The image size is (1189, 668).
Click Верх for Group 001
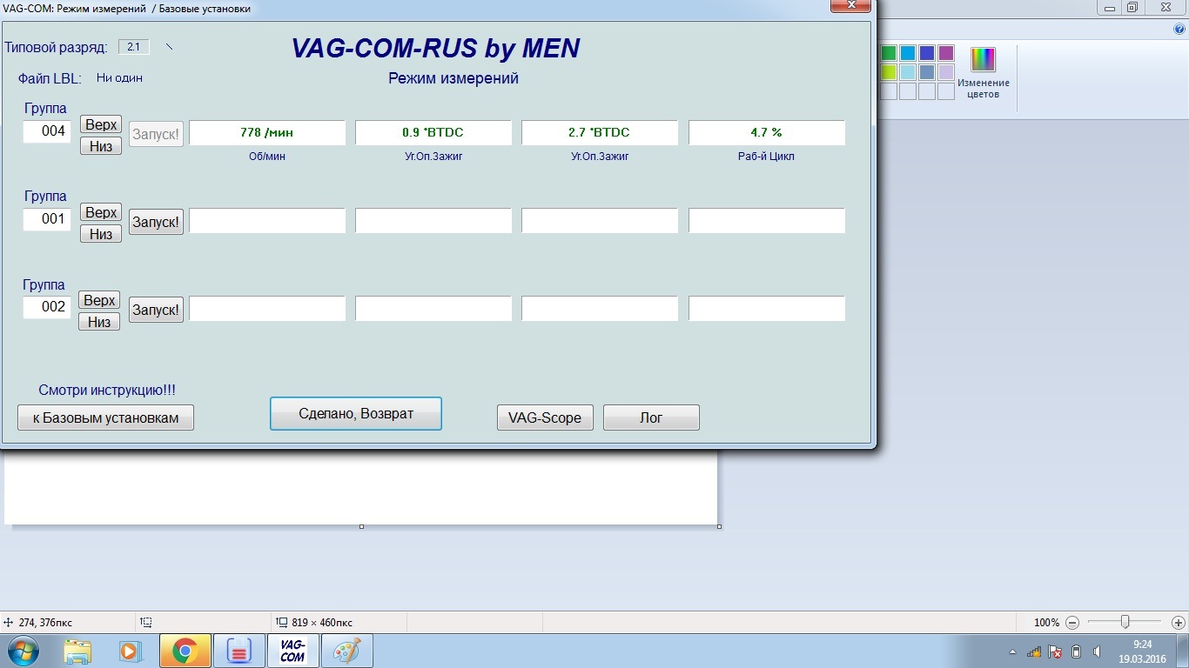click(x=101, y=212)
